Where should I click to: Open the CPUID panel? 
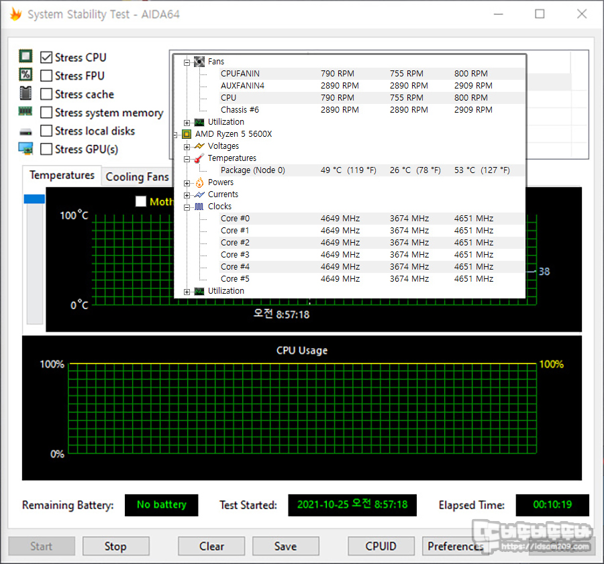381,546
